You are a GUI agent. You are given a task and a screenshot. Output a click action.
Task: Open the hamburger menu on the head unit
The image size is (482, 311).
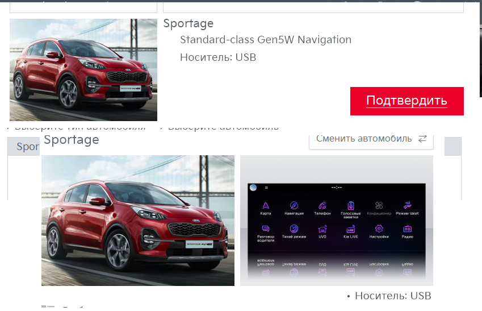tap(266, 188)
